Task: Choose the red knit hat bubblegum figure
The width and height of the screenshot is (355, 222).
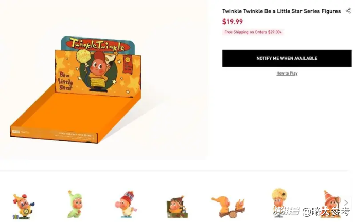Action: tap(126, 205)
